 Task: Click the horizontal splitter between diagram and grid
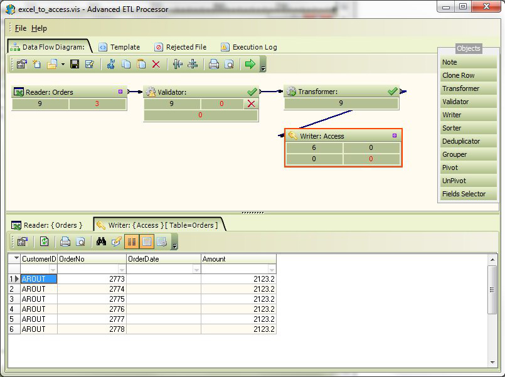(252, 213)
